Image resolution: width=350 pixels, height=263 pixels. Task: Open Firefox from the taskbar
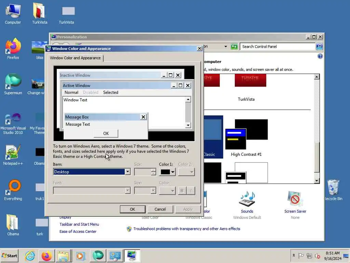[46, 255]
